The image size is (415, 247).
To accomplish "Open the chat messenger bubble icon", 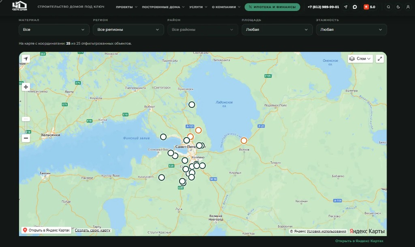I will click(x=355, y=7).
